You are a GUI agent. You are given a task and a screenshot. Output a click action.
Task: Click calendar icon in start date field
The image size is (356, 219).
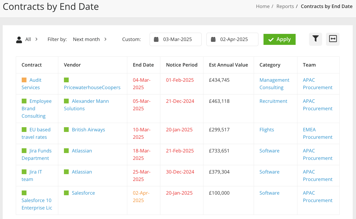(156, 40)
